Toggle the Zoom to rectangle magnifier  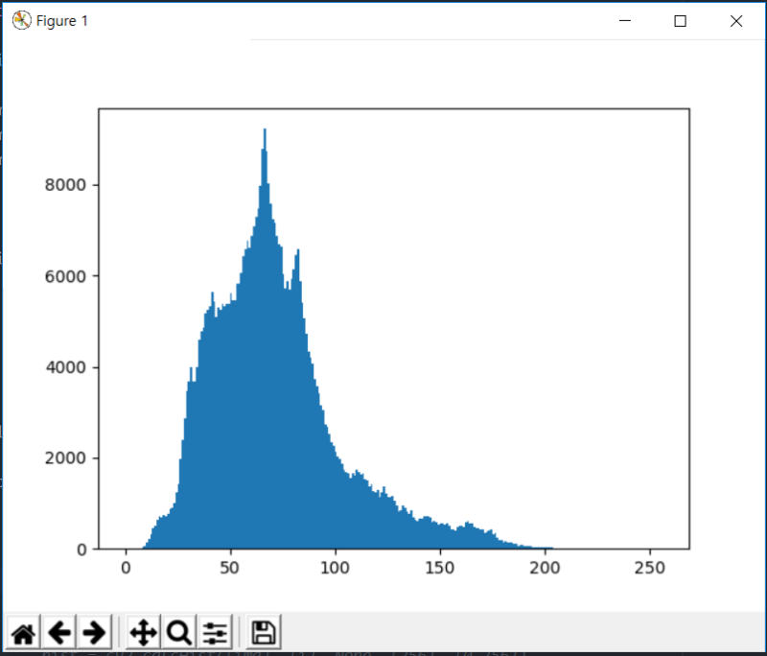click(179, 633)
